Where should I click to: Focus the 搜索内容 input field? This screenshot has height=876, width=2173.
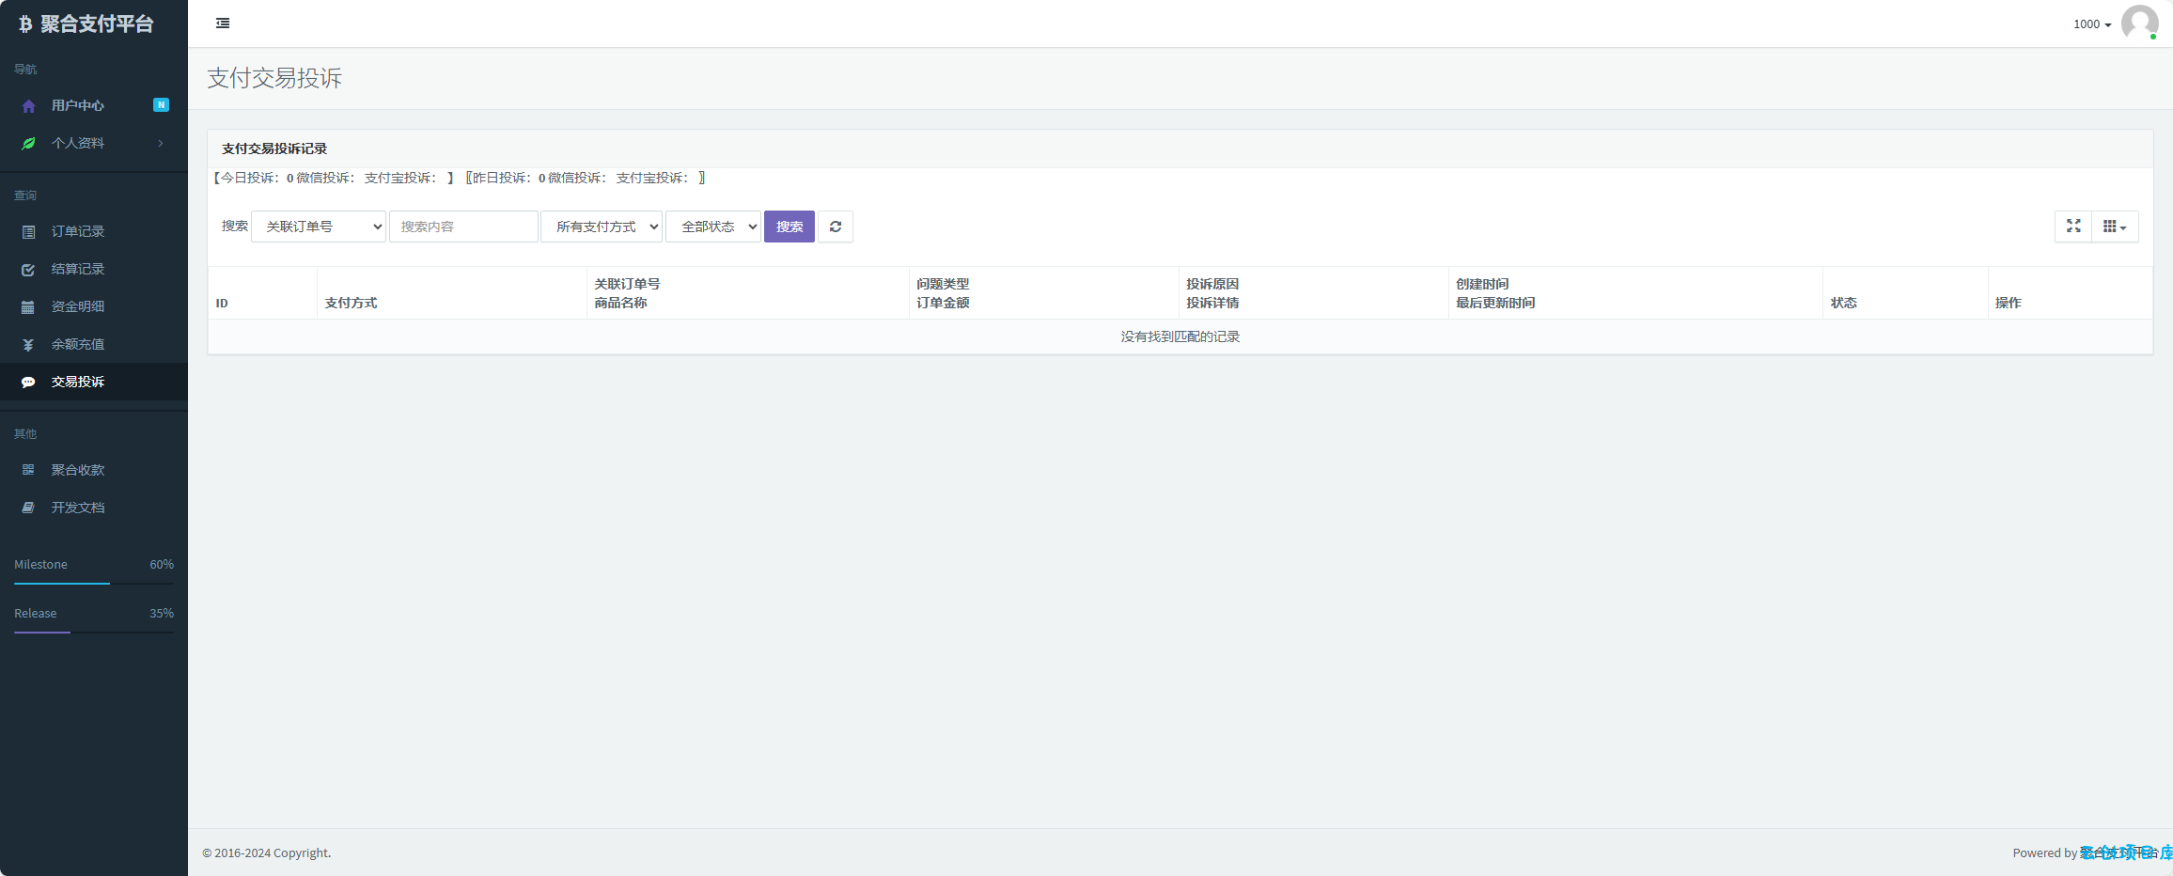[x=463, y=227]
